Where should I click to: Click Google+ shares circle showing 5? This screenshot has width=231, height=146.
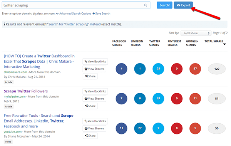[195, 128]
